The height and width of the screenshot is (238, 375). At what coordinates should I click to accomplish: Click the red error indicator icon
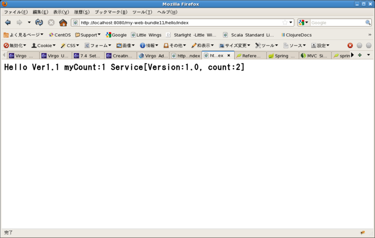[x=350, y=46]
